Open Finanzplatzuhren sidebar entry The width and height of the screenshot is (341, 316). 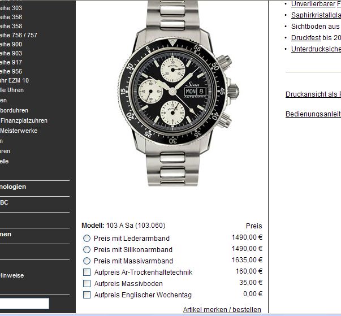click(x=24, y=120)
